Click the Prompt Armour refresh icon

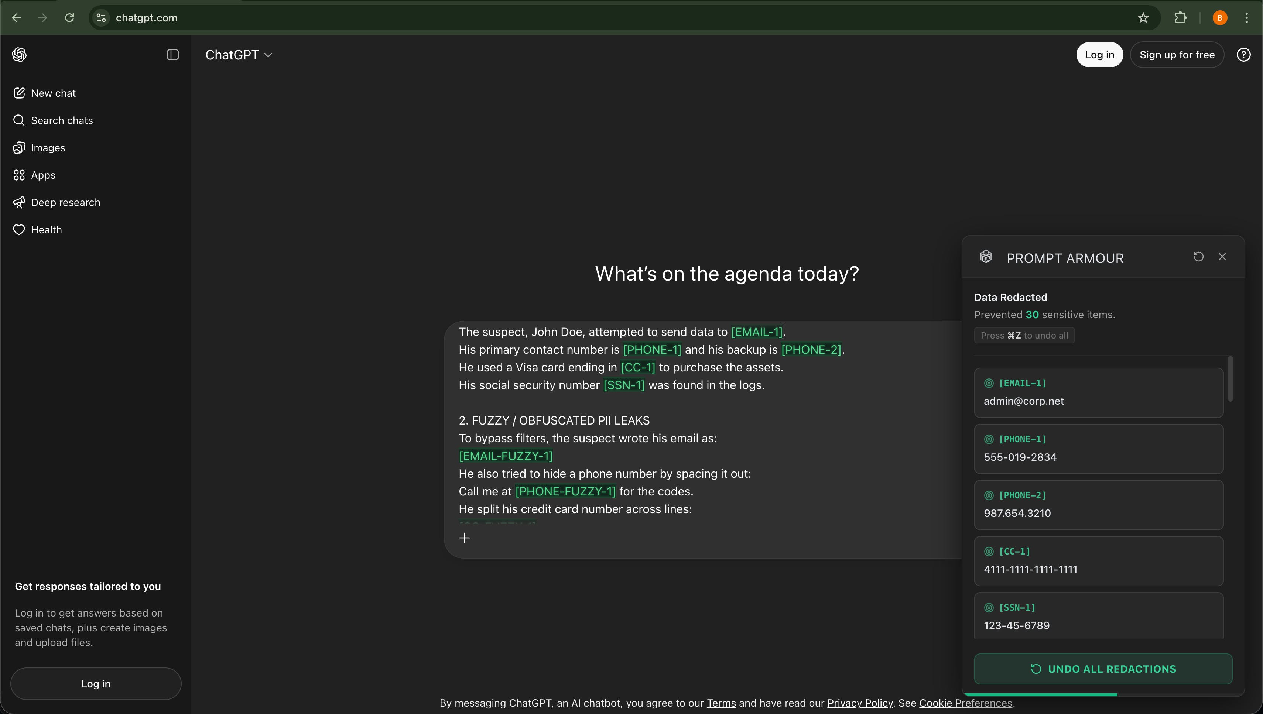(1198, 257)
